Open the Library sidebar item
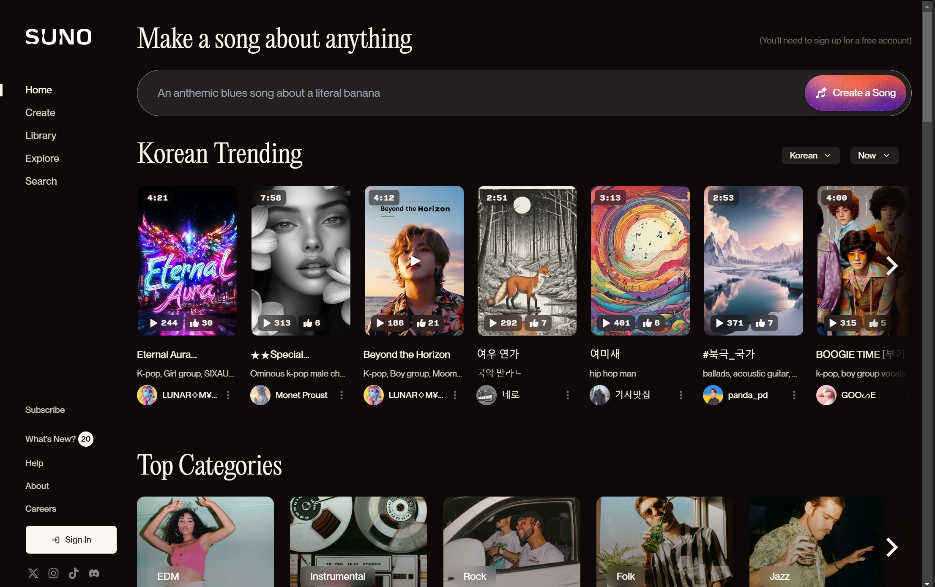The height and width of the screenshot is (587, 935). pyautogui.click(x=41, y=136)
